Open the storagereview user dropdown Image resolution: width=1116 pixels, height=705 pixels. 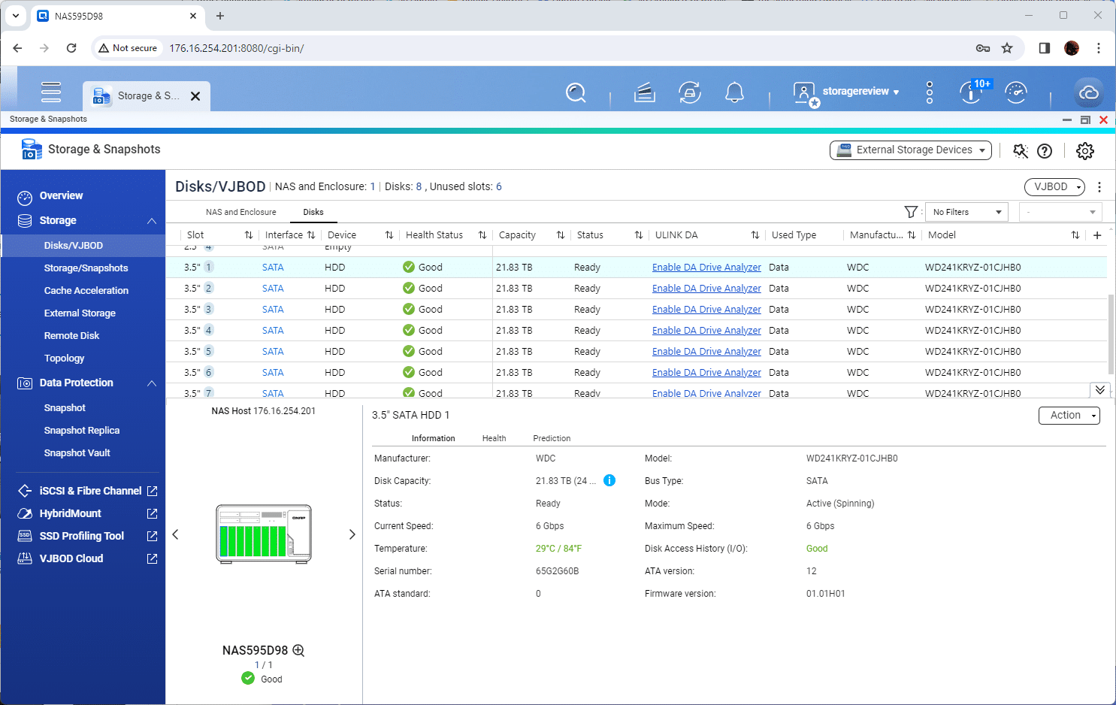click(x=860, y=92)
